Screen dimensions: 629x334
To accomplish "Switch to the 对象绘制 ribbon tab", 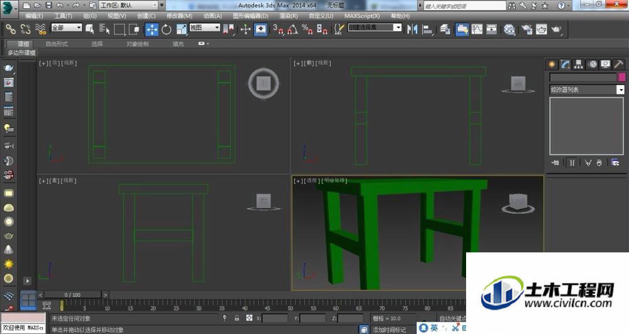I will pyautogui.click(x=138, y=44).
